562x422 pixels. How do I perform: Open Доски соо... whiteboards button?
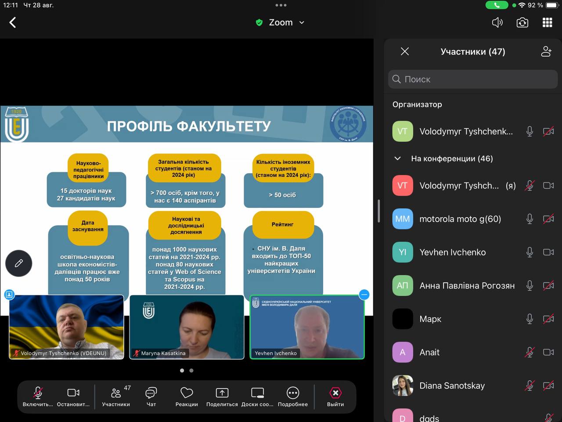tap(257, 397)
